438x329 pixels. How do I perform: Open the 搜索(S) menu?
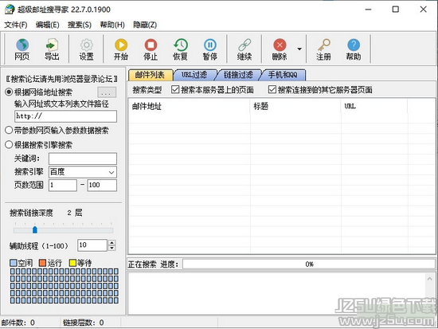pos(80,25)
